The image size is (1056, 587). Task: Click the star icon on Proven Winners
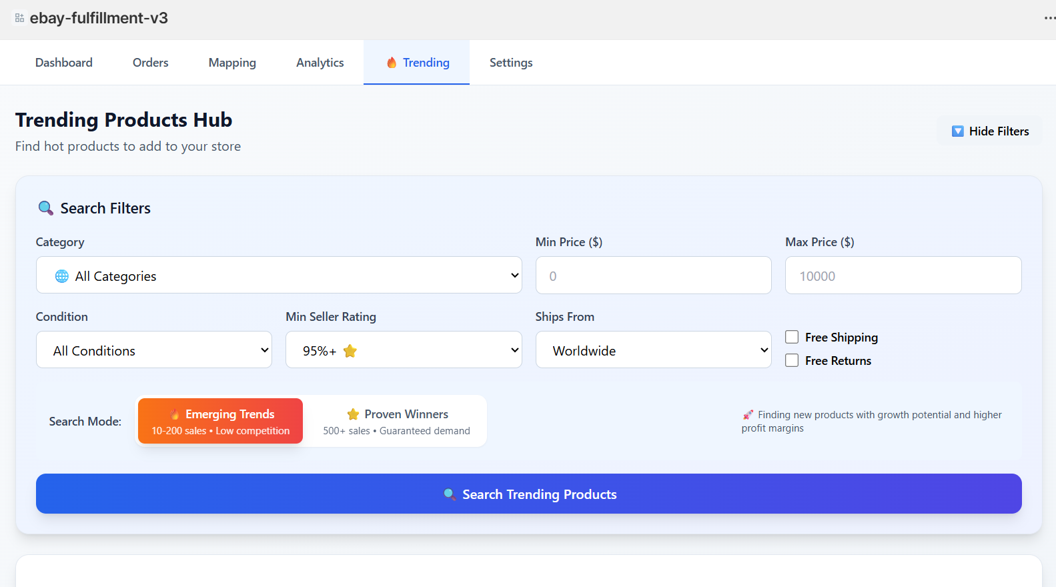354,414
